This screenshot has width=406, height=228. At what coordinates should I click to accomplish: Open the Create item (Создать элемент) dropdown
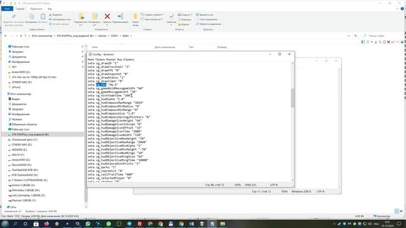[x=152, y=15]
